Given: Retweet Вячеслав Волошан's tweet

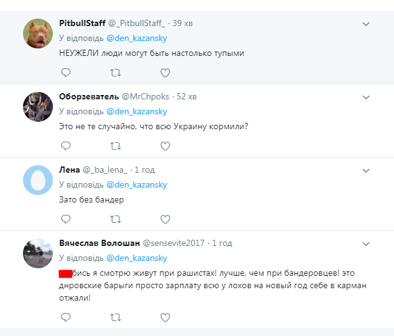Looking at the screenshot, I should point(115,317).
